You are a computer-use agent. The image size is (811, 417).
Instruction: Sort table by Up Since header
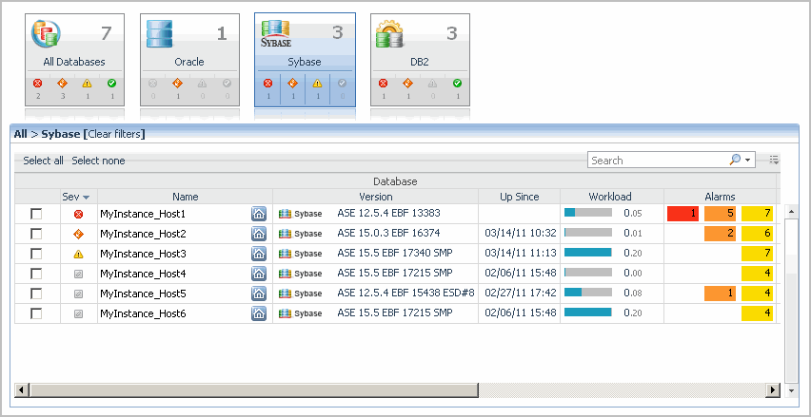[520, 197]
